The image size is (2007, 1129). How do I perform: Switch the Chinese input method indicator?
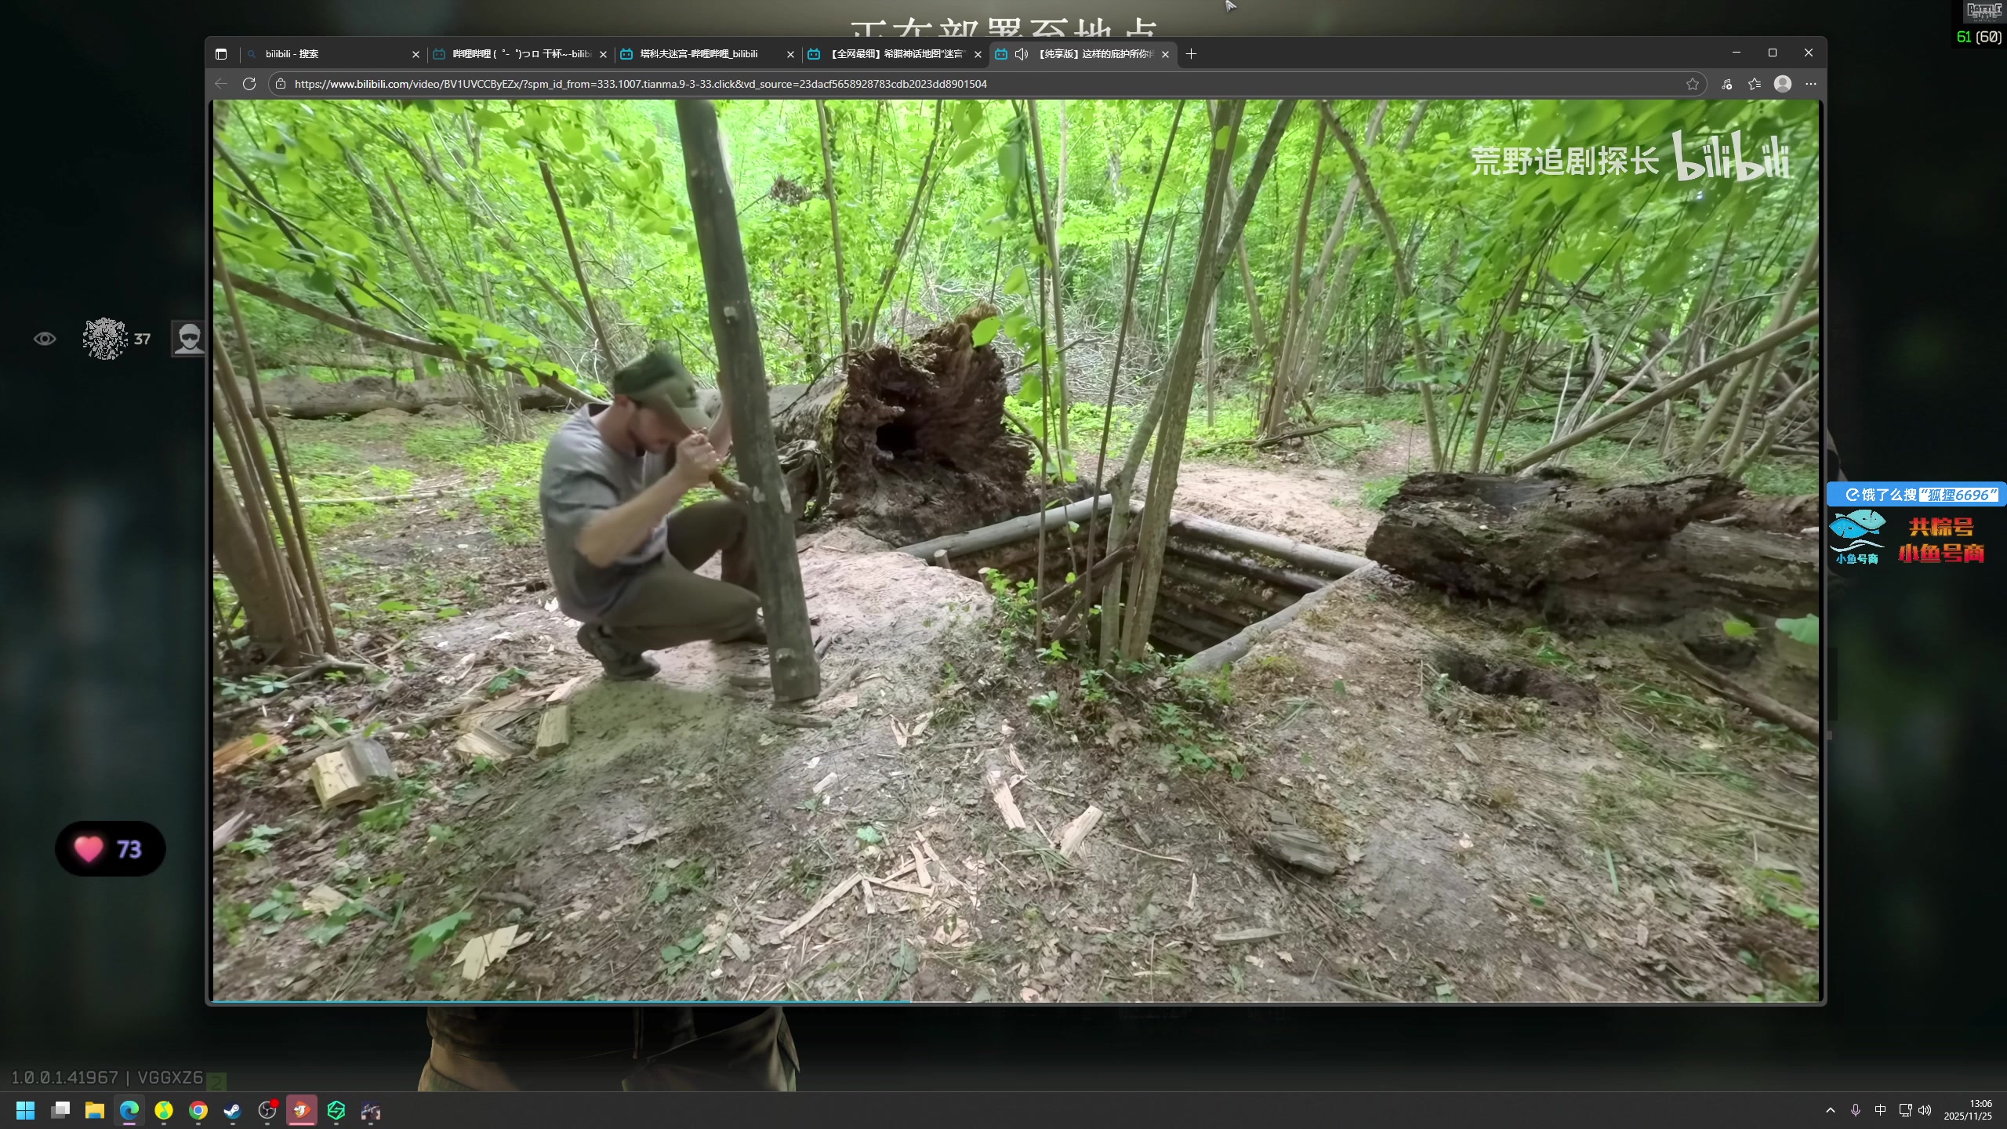click(1880, 1110)
